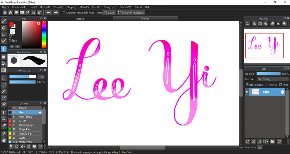The height and width of the screenshot is (154, 290).
Task: Choose the Move tool
Action: [3, 49]
